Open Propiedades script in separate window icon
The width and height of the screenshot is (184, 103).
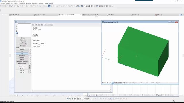coord(30,56)
